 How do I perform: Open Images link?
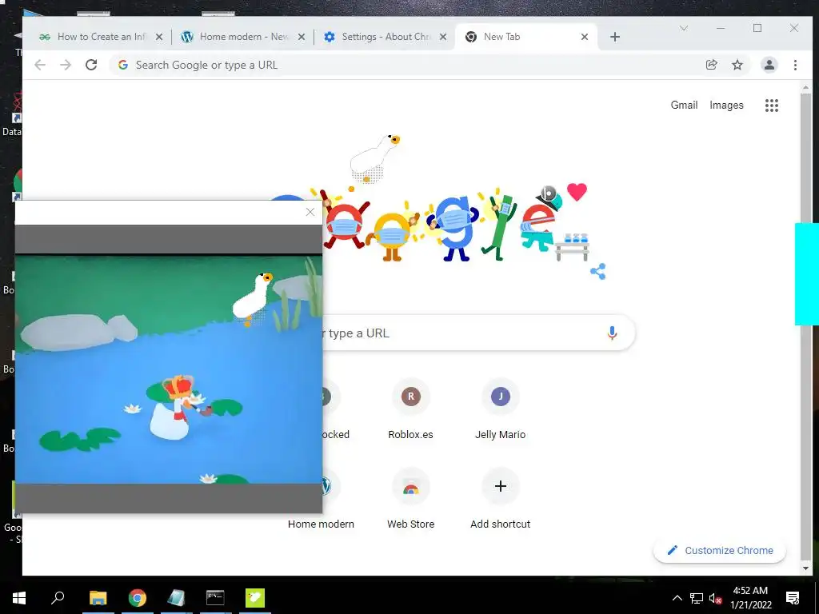(x=726, y=105)
